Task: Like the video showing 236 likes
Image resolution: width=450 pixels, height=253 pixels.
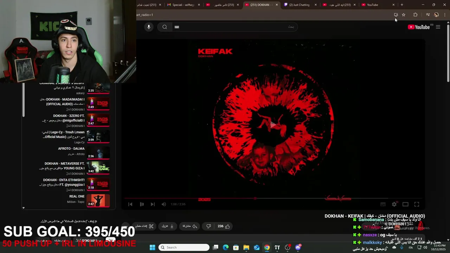Action: [x=224, y=226]
